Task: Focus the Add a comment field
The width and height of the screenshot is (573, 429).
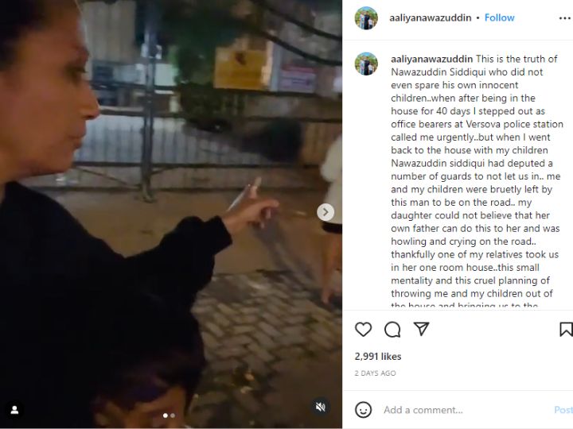Action: click(464, 410)
